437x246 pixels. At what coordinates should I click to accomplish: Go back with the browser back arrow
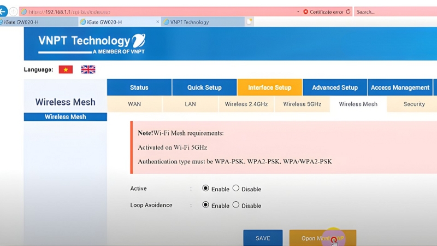point(3,11)
